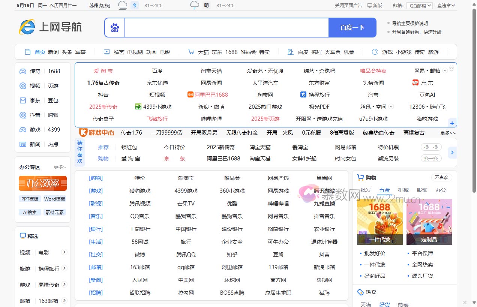The width and height of the screenshot is (477, 307).
Task: Open the 购物 cart icon in right panel
Action: point(361,177)
